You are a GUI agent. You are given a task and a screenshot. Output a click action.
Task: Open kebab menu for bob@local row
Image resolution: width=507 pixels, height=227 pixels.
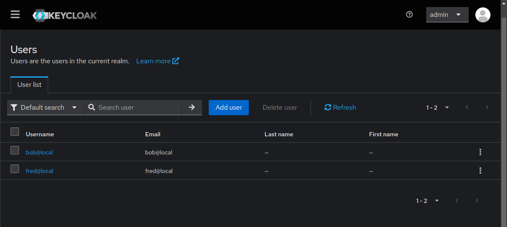(x=480, y=152)
